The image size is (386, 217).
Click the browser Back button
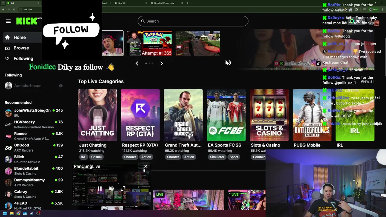(x=3, y=9)
